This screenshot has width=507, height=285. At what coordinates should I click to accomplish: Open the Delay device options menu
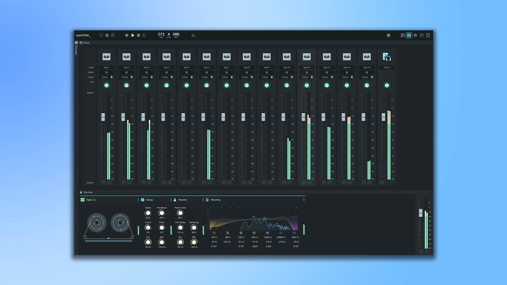point(171,200)
